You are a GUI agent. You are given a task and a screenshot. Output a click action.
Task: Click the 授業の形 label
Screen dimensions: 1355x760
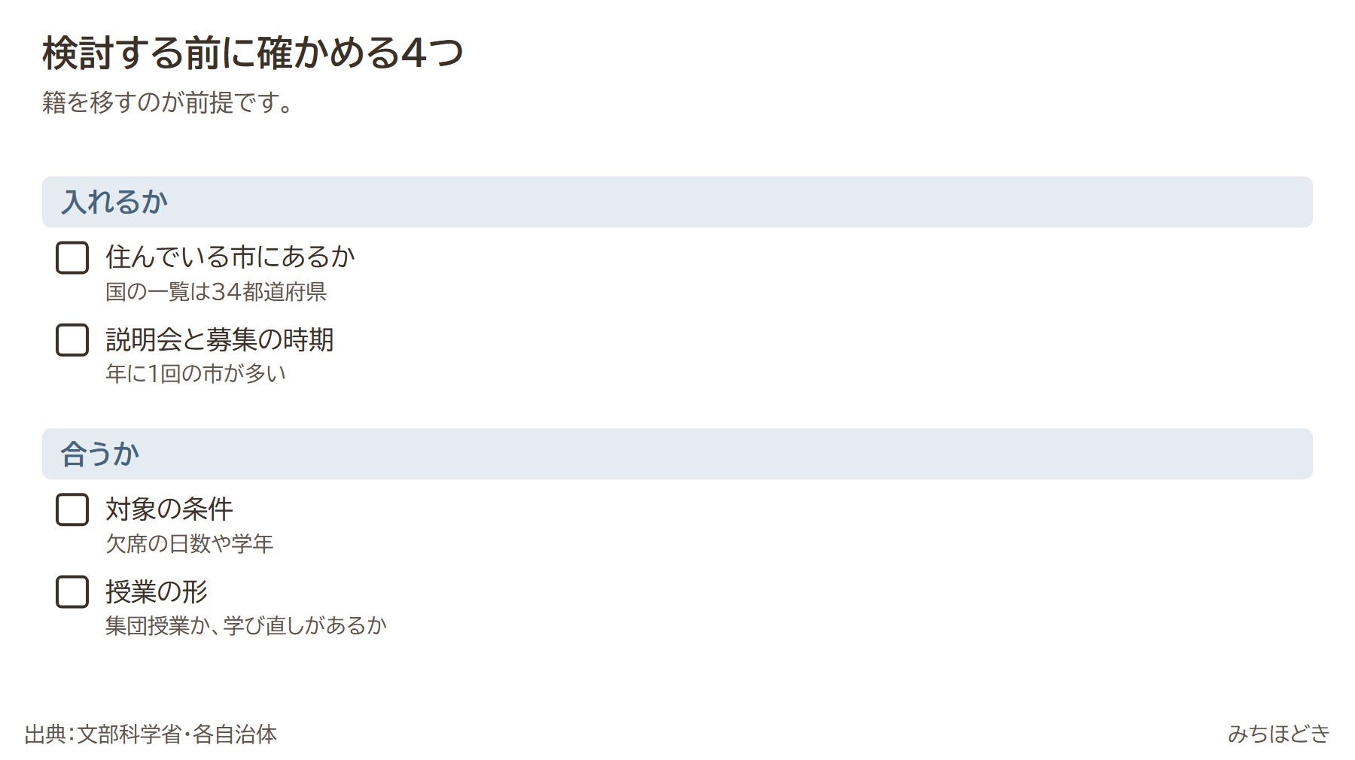click(157, 591)
